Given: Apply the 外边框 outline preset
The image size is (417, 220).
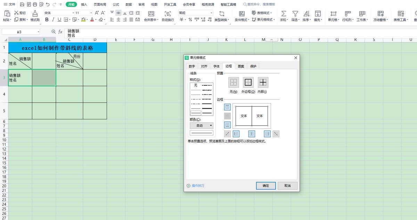Looking at the screenshot, I should click(x=248, y=83).
